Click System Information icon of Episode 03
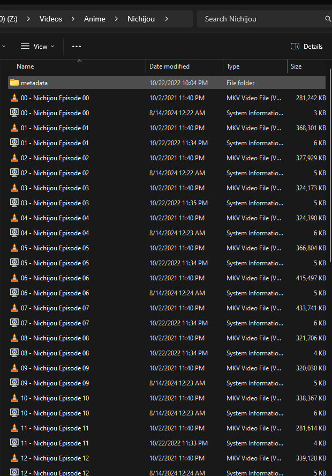Image resolution: width=332 pixels, height=476 pixels. (x=14, y=203)
